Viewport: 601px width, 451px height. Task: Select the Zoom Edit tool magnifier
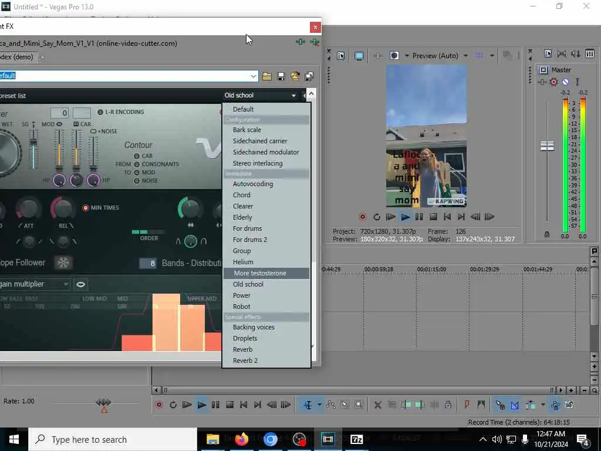(359, 405)
